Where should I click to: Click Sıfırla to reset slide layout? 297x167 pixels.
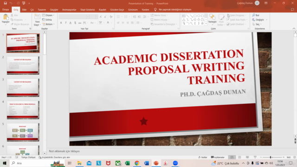click(x=47, y=19)
